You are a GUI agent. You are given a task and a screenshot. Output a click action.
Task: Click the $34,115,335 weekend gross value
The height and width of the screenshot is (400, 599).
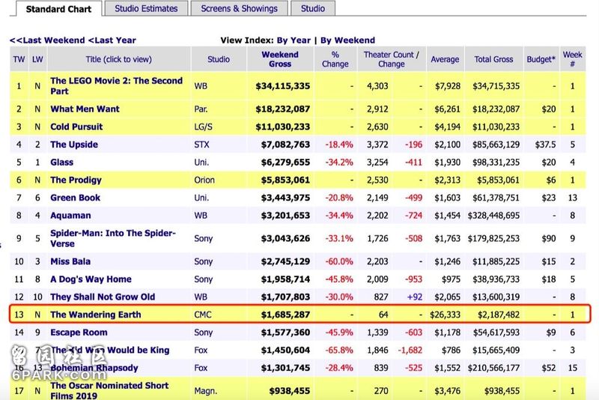point(283,86)
